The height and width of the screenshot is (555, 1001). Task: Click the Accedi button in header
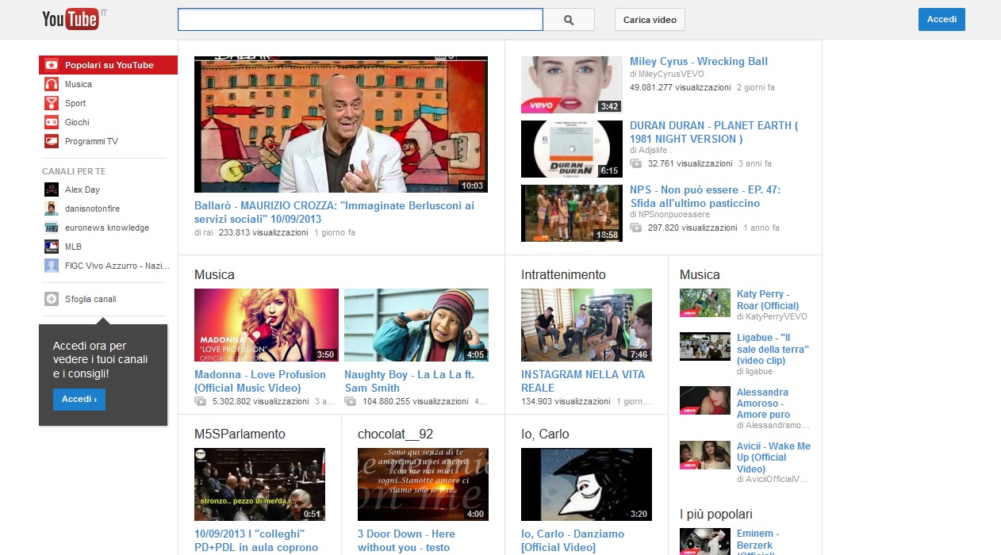[942, 20]
